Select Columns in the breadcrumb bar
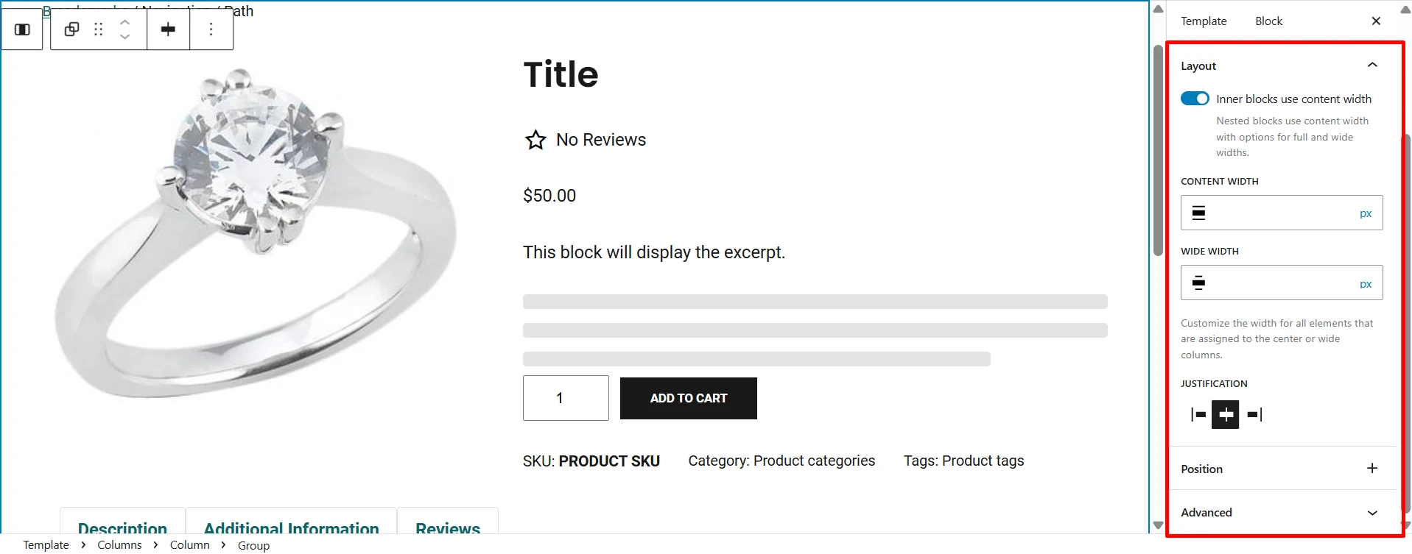 pos(119,545)
